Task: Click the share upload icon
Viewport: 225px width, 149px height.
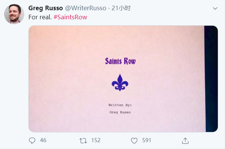Action: coord(185,141)
